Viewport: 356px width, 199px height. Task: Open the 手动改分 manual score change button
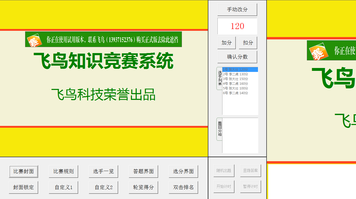[237, 9]
